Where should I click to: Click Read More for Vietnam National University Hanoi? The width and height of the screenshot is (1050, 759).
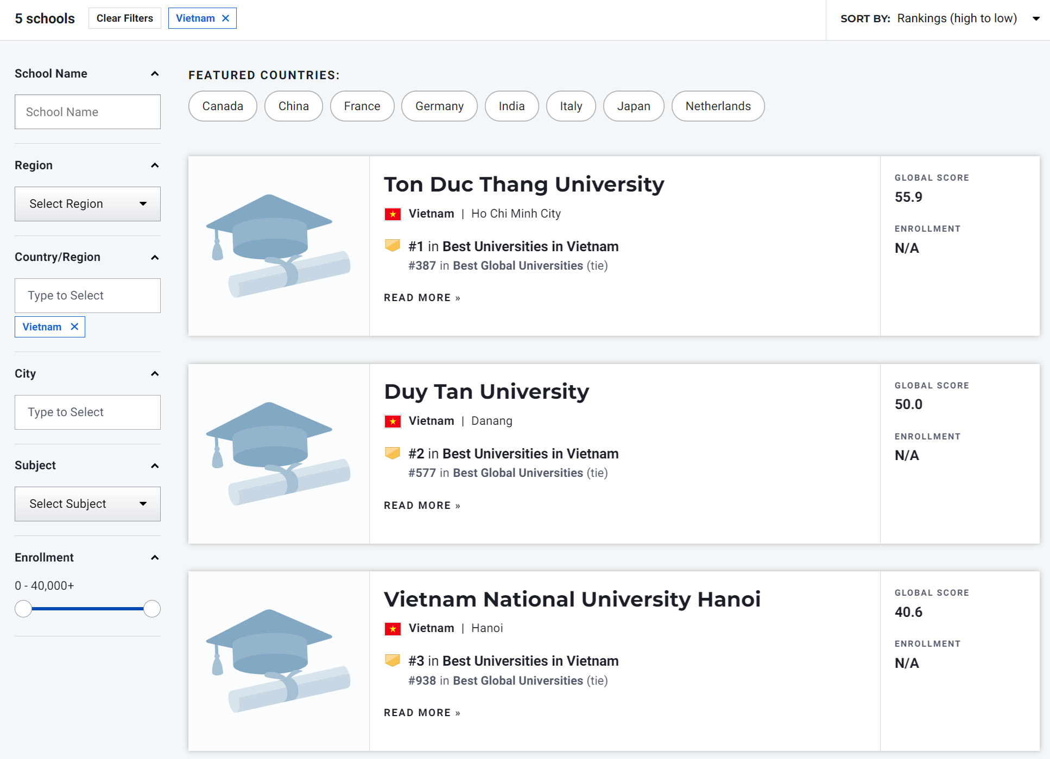click(422, 713)
